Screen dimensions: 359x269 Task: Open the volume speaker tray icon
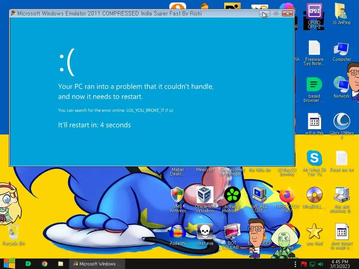[321, 264]
